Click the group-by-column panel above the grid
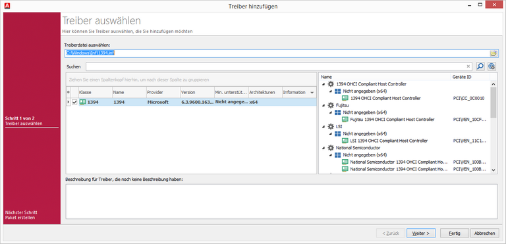The height and width of the screenshot is (244, 506). [191, 80]
